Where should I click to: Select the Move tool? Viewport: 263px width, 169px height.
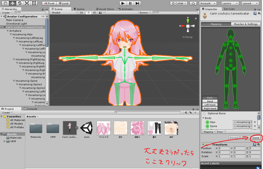[x=13, y=3]
